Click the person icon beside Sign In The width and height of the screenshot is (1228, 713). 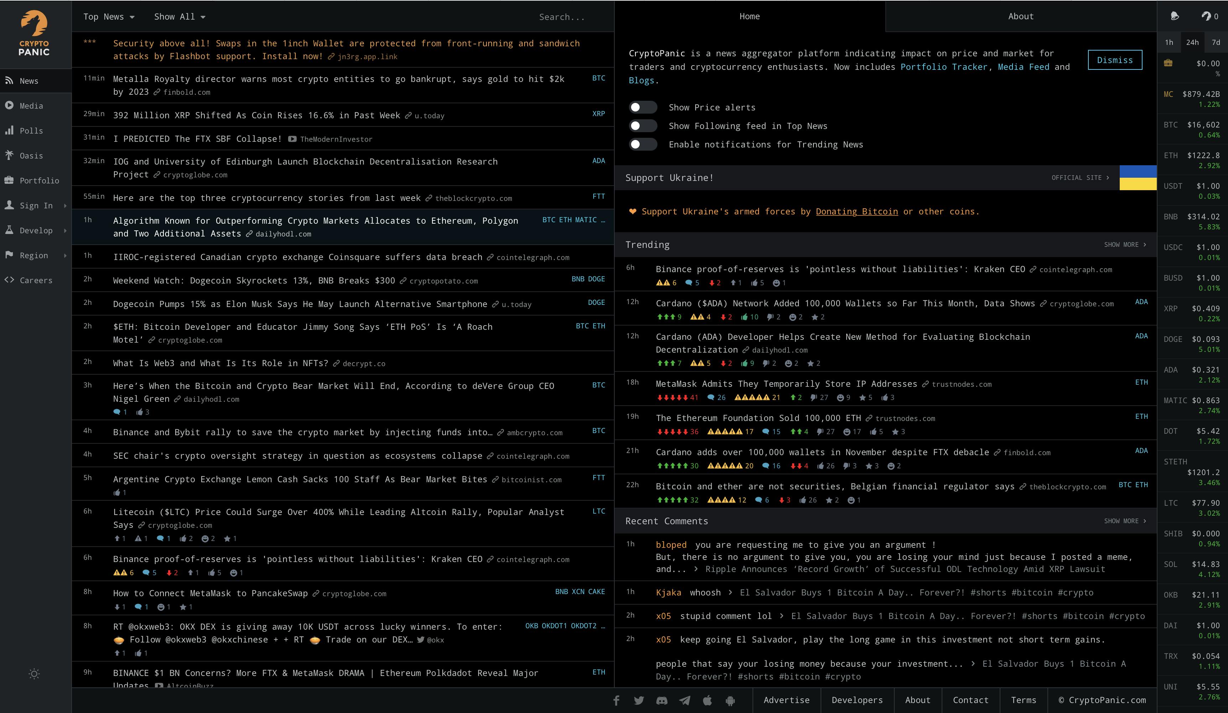coord(9,205)
